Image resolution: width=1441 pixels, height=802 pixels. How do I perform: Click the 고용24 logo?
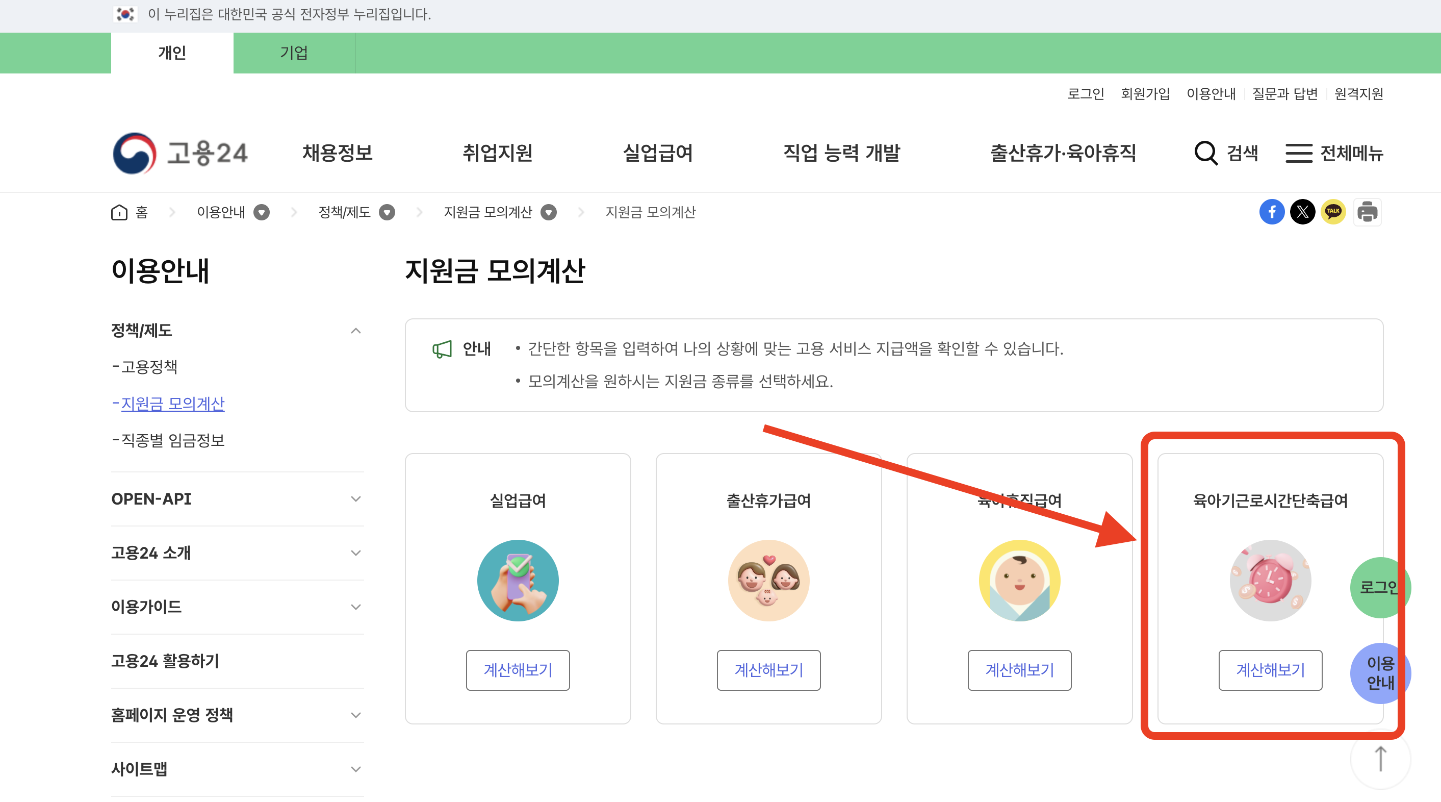[x=180, y=153]
